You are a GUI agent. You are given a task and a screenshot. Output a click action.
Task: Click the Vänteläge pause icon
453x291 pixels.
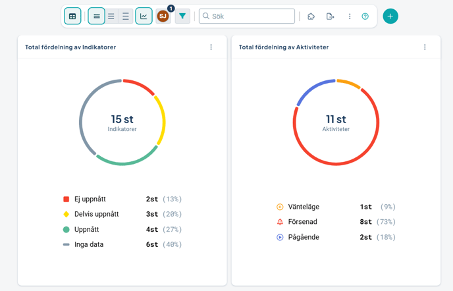pyautogui.click(x=280, y=207)
